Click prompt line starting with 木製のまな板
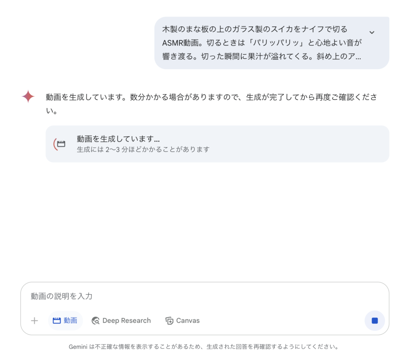Screen dimensions: 402x351 tap(254, 29)
